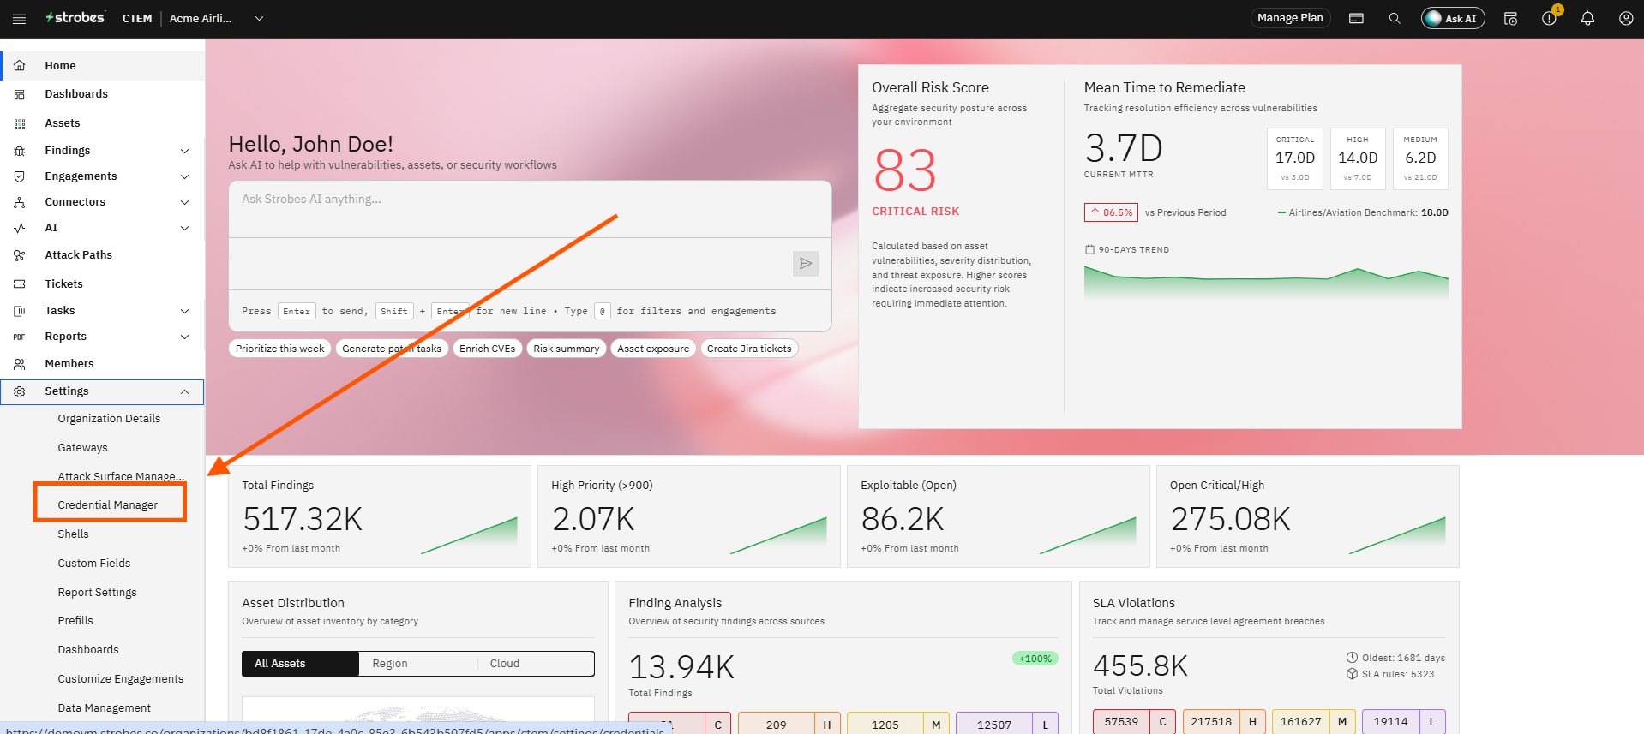
Task: Click the card icon beside Manage Plan
Action: click(1356, 18)
